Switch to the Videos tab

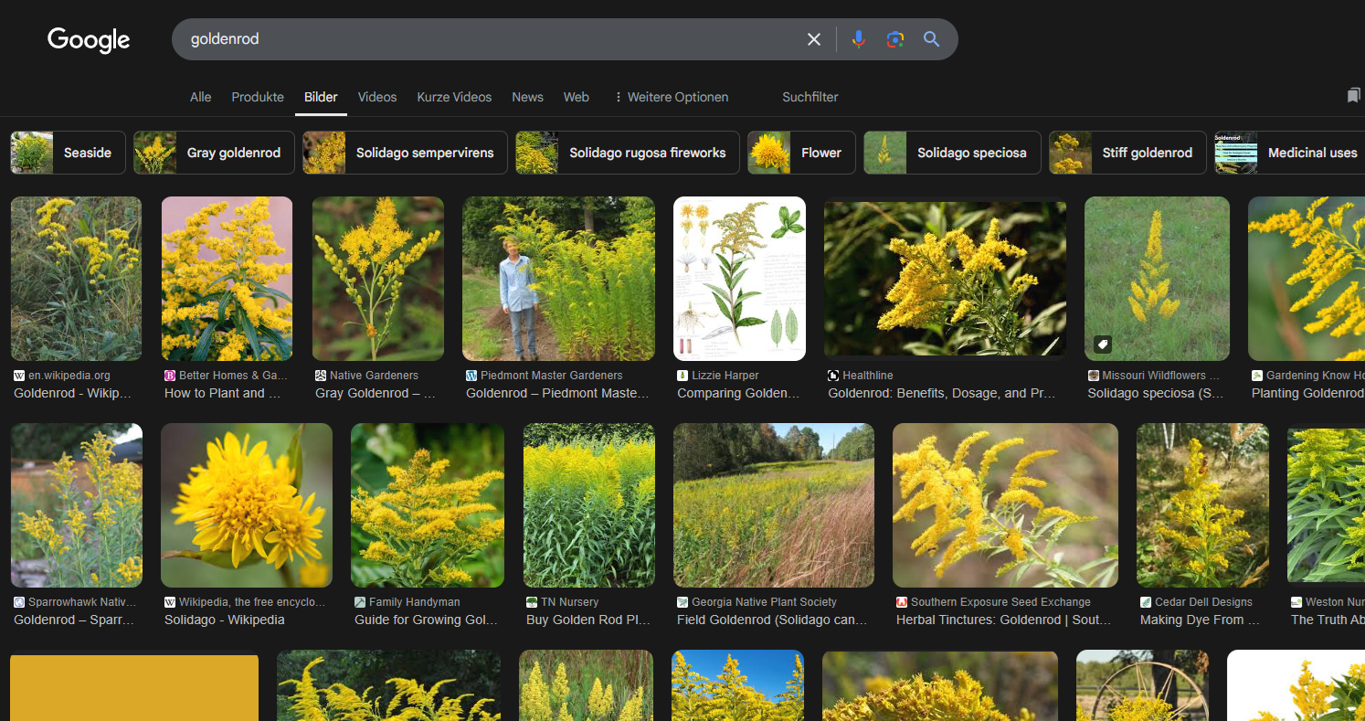(377, 97)
